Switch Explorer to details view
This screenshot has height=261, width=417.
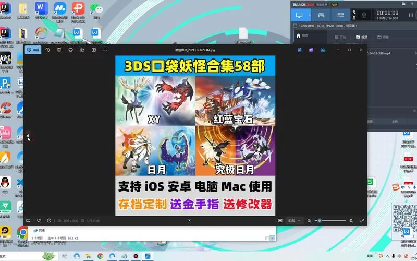tap(267, 238)
